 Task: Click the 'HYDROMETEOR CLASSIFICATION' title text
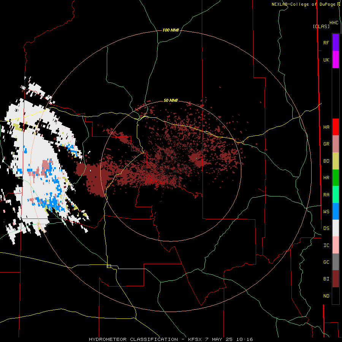133,339
